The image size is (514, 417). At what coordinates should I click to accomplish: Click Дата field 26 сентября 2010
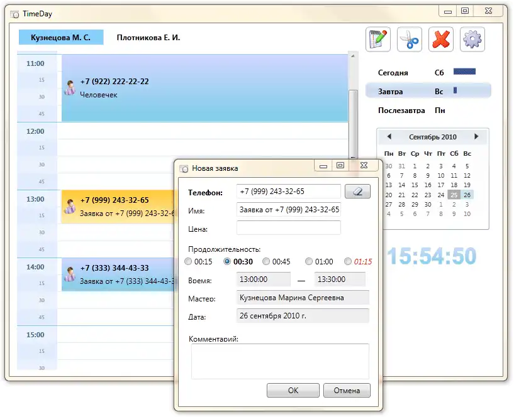click(303, 315)
